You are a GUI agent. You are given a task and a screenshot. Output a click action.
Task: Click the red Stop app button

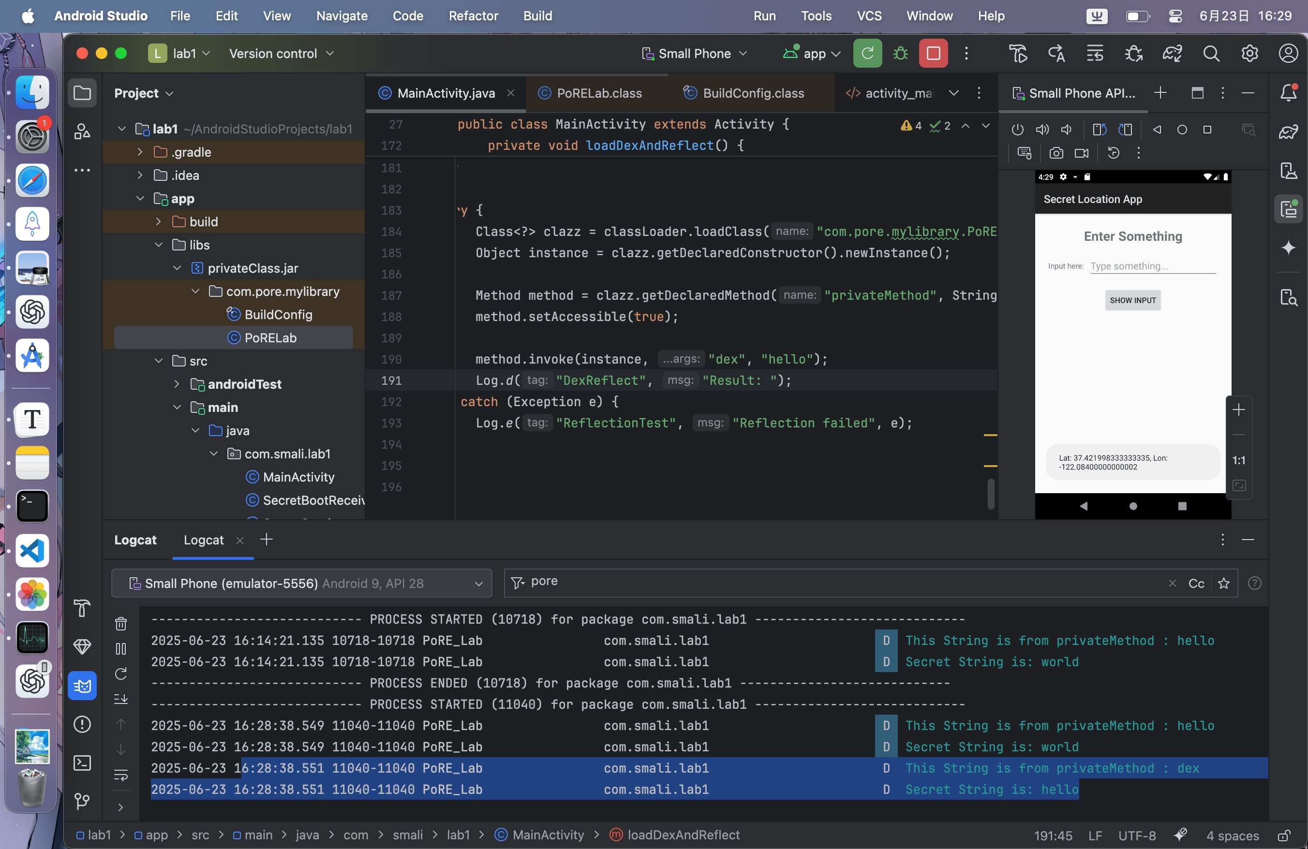(x=933, y=53)
